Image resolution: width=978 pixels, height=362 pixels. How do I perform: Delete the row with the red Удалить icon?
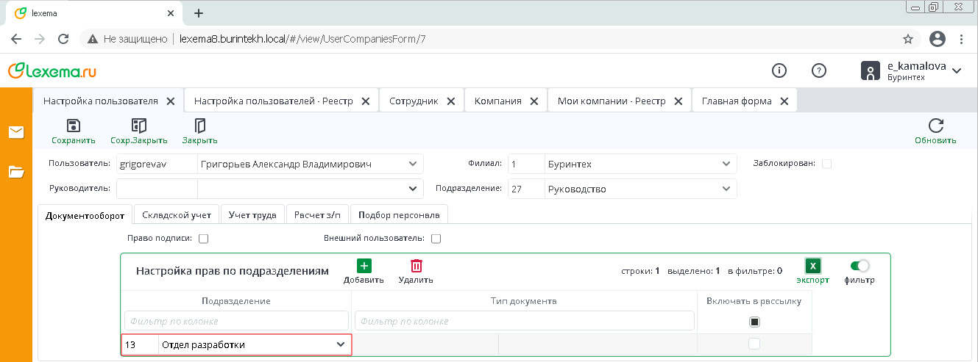[416, 267]
